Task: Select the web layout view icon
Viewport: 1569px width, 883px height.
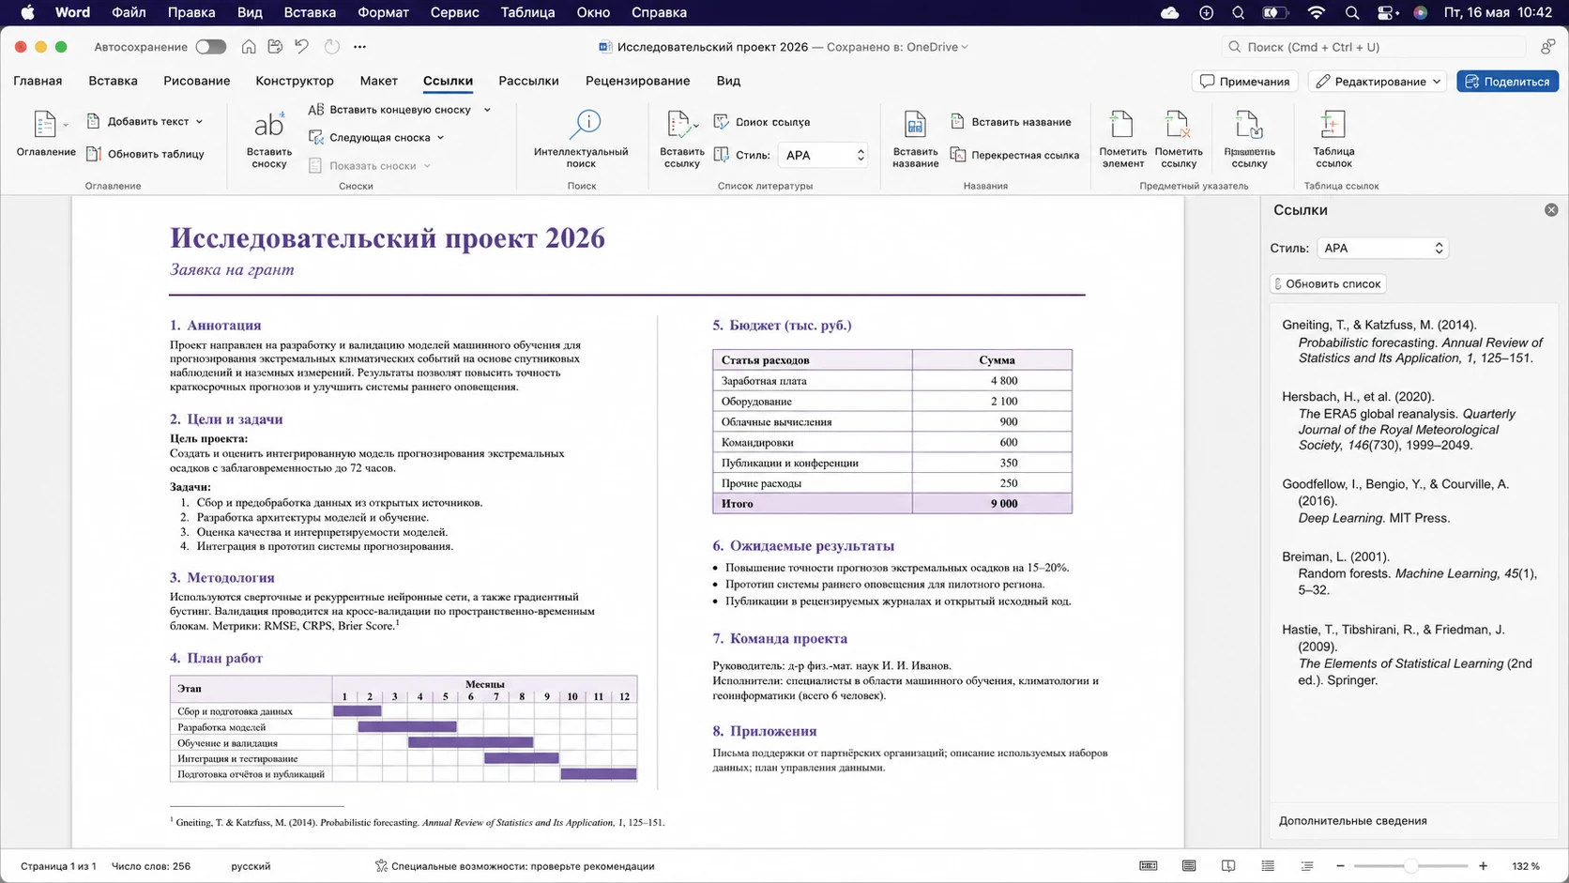Action: coord(1228,866)
